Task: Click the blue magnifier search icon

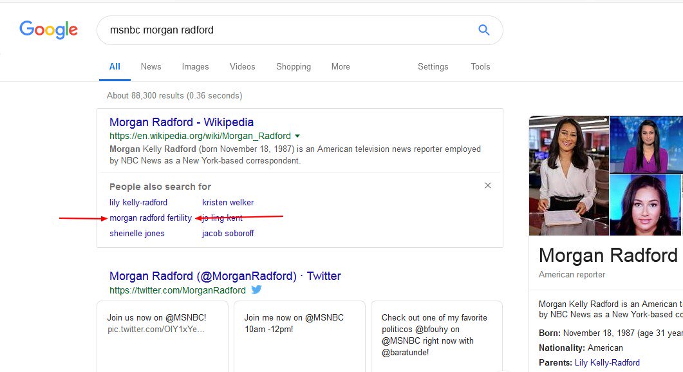Action: coord(484,30)
